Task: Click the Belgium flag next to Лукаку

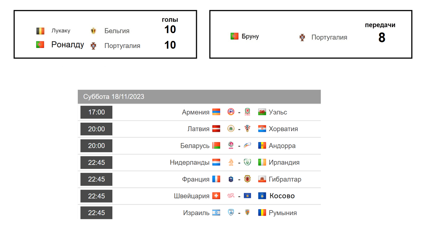Action: pyautogui.click(x=40, y=31)
